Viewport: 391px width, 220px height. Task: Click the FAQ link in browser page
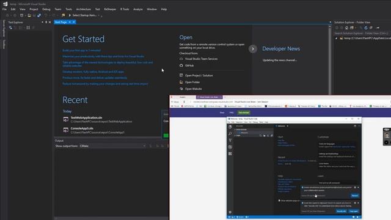232,112
